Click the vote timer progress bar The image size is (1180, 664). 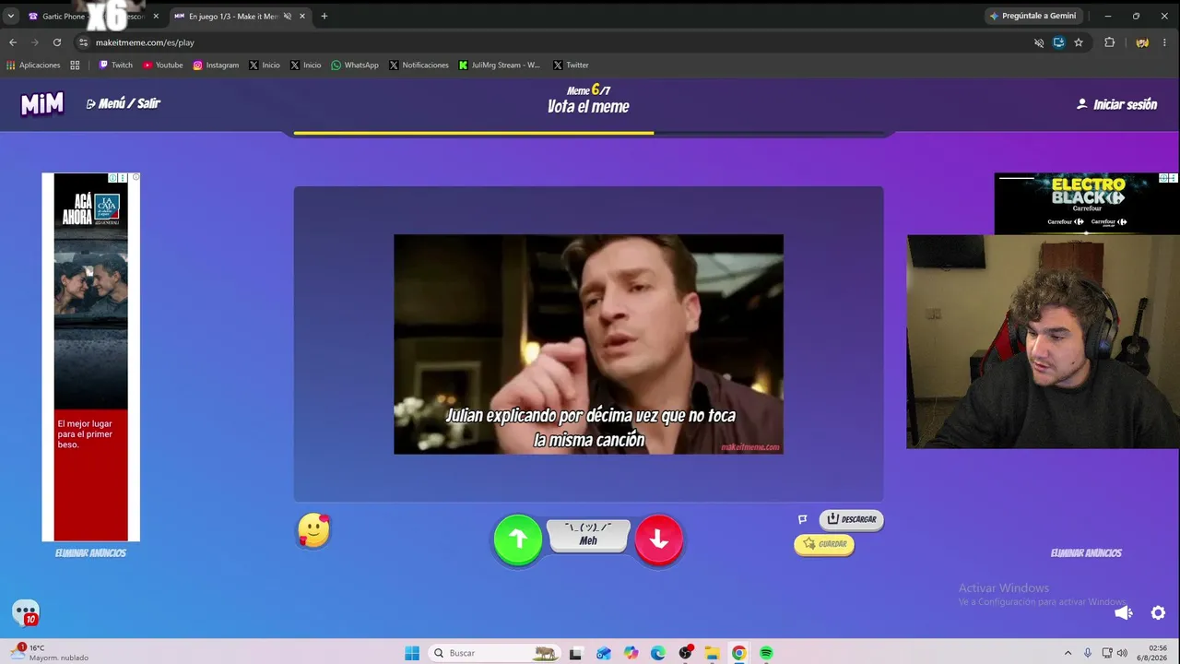(x=589, y=133)
